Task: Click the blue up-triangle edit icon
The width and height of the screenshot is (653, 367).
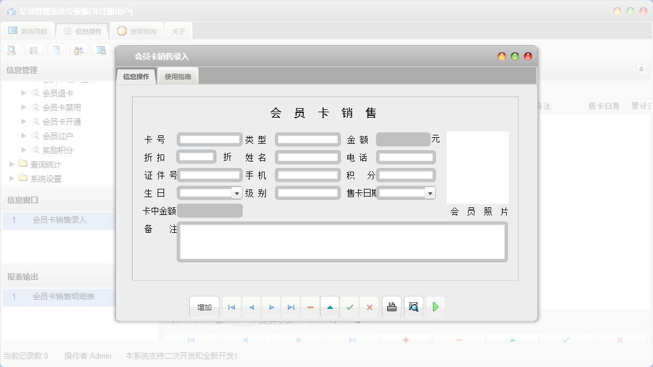Action: [x=330, y=307]
